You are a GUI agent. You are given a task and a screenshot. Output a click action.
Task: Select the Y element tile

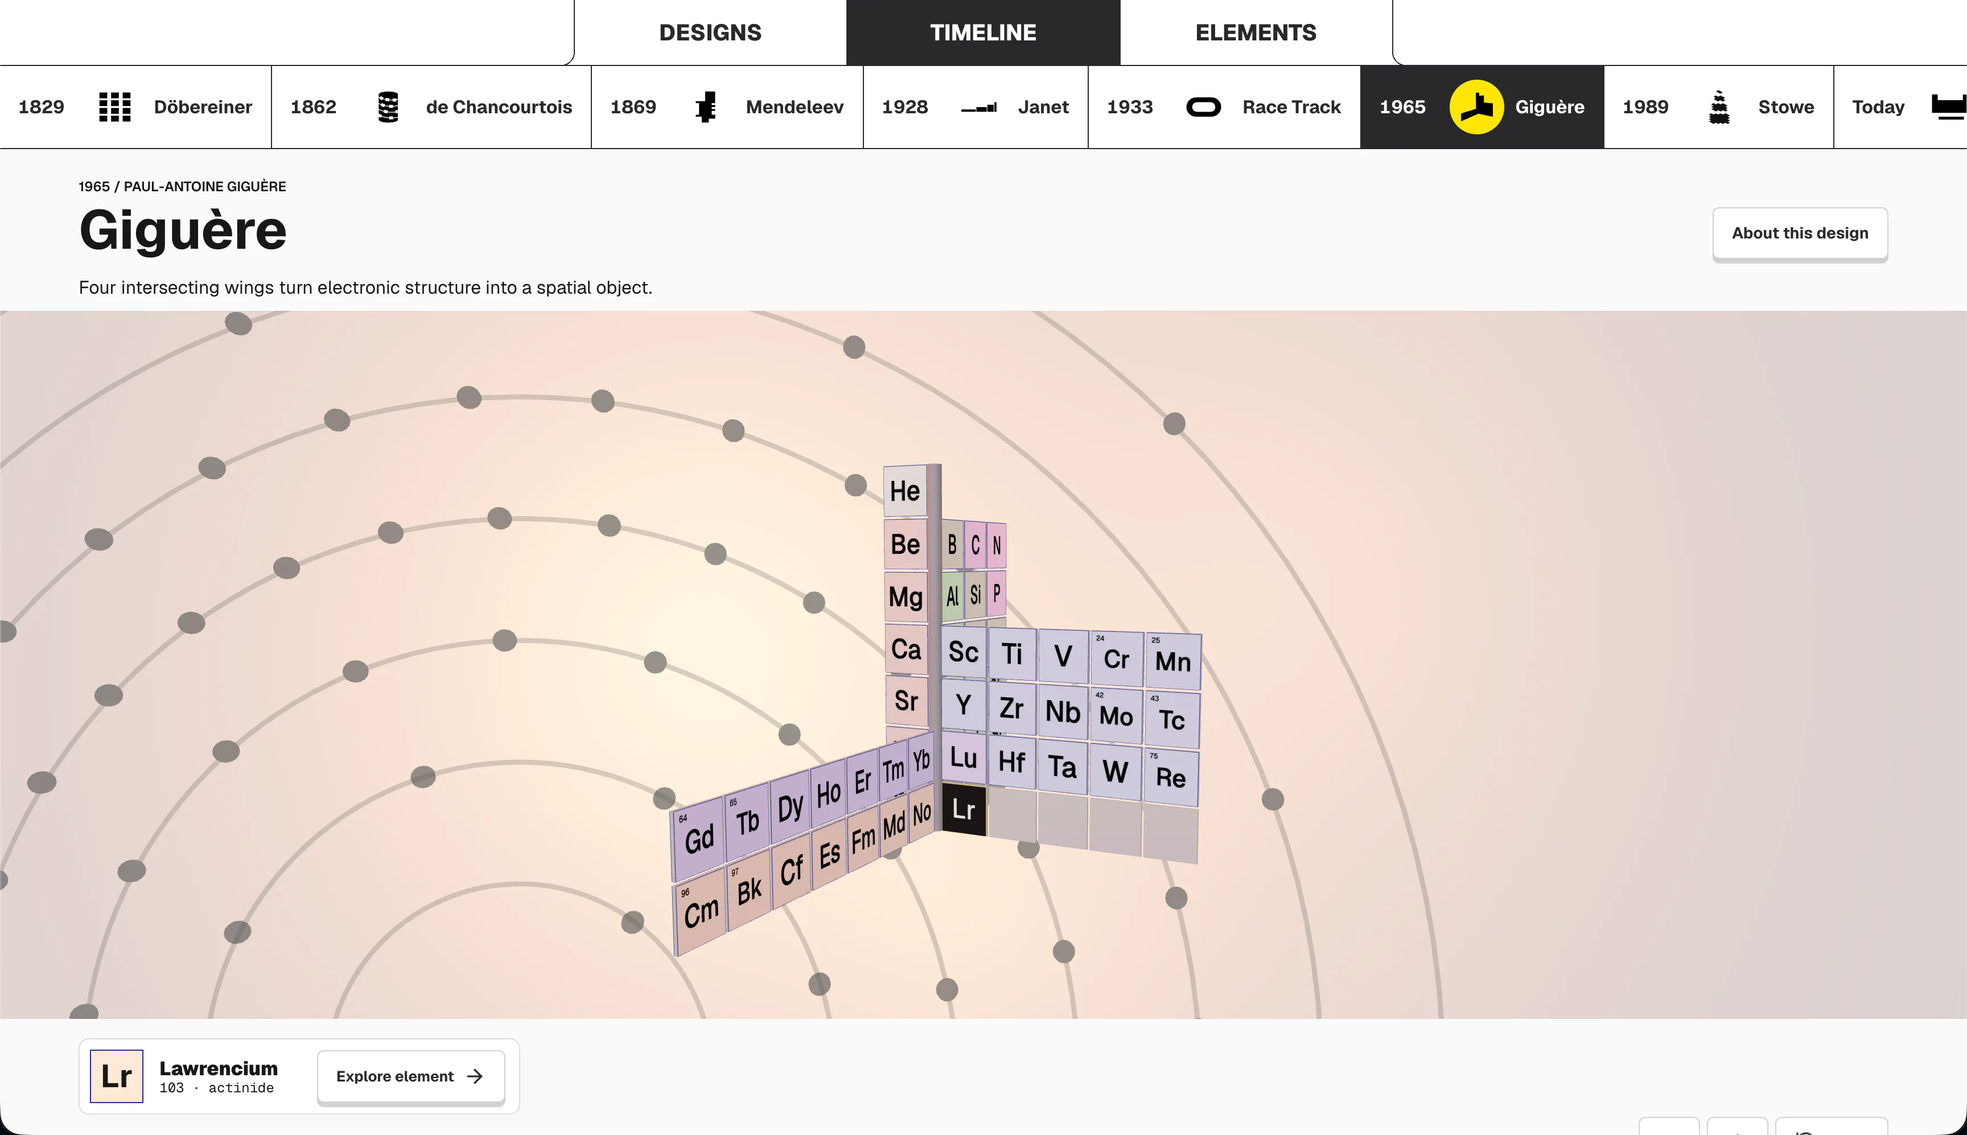[963, 704]
